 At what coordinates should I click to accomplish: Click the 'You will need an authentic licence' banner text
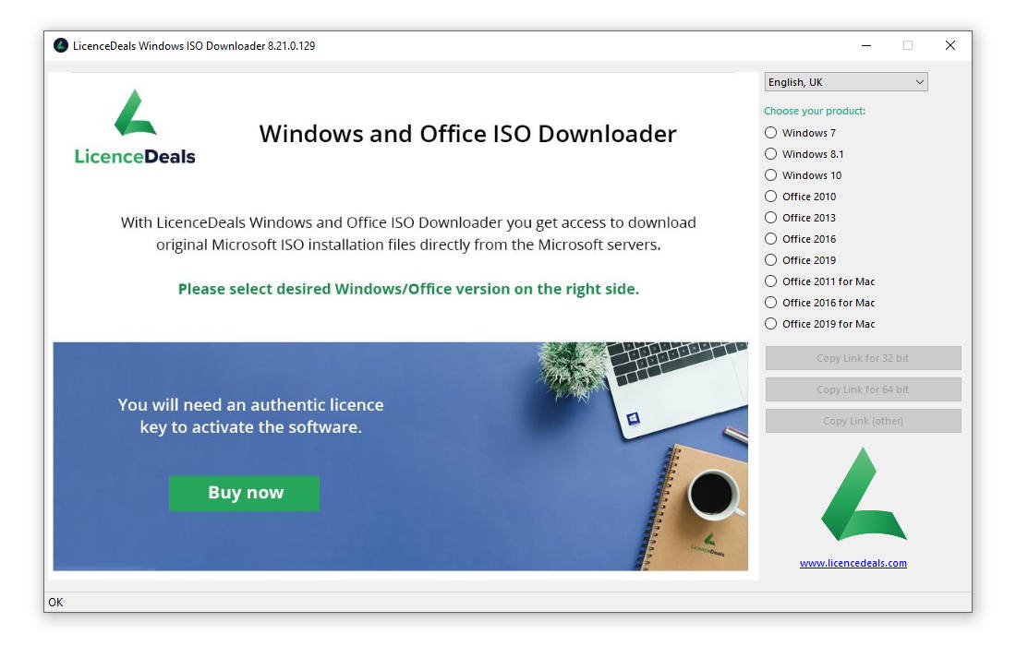click(250, 415)
